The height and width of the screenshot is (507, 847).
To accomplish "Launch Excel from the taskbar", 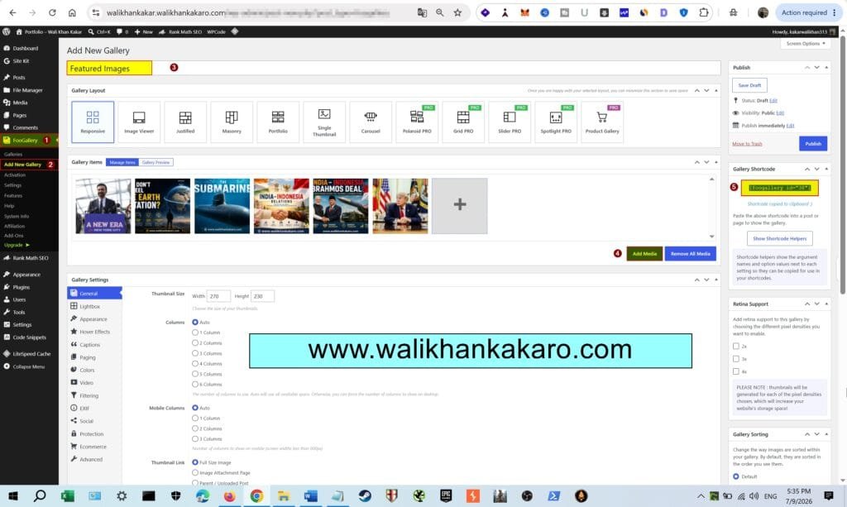I will (x=68, y=495).
